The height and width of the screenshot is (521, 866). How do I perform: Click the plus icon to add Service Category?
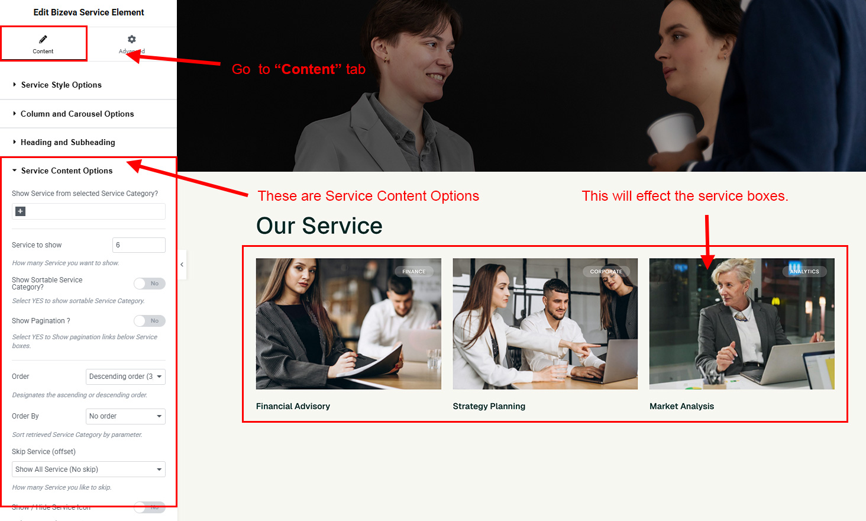(x=21, y=211)
